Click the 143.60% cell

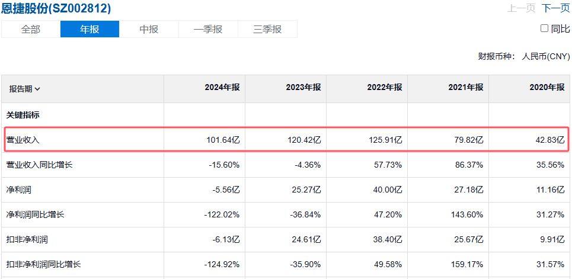468,214
